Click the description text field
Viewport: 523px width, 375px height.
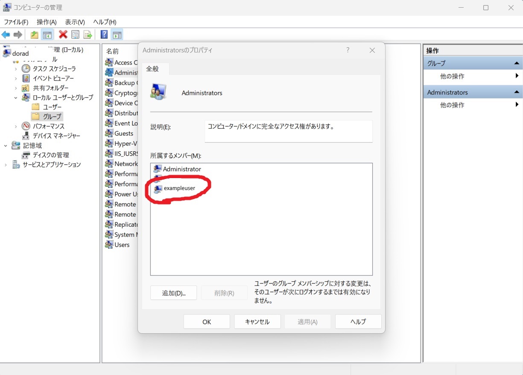point(288,131)
